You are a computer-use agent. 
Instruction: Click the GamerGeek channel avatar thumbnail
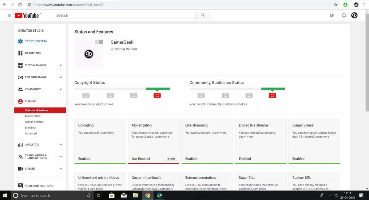[89, 54]
